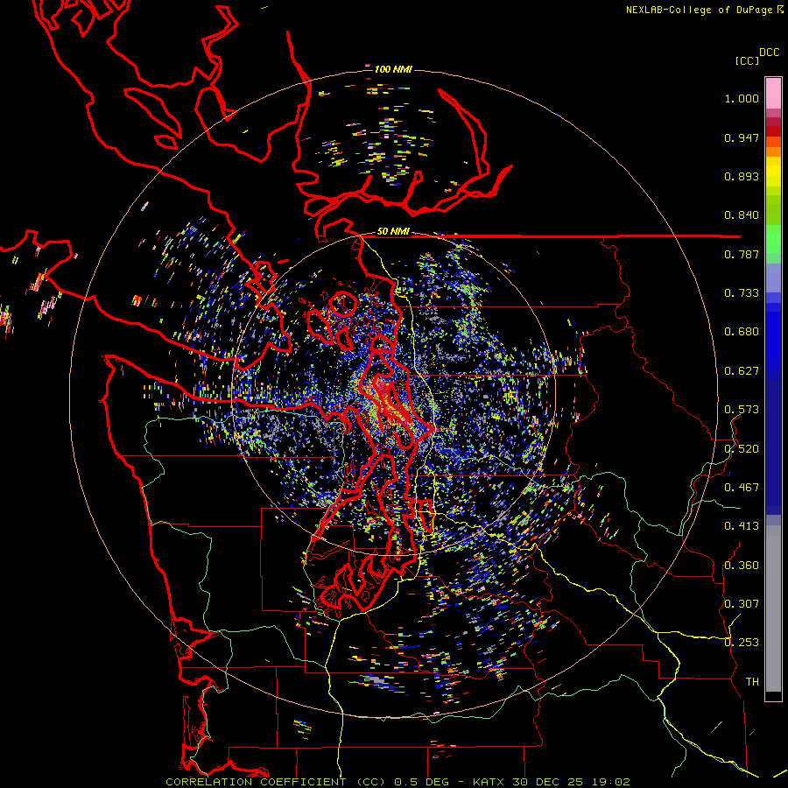Select the 0.840 color scale value
The height and width of the screenshot is (788, 788).
pyautogui.click(x=742, y=215)
